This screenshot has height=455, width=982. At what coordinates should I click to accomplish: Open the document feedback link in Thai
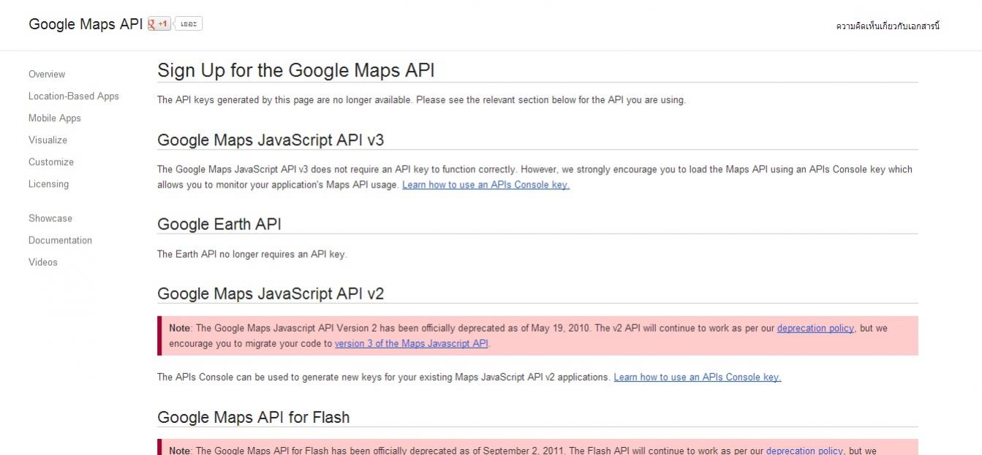pos(888,26)
